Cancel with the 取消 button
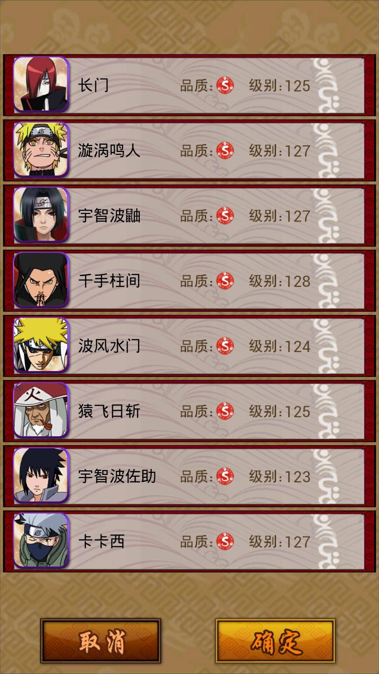The image size is (379, 674). coord(101,641)
